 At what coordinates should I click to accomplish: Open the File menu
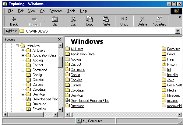click(x=11, y=11)
